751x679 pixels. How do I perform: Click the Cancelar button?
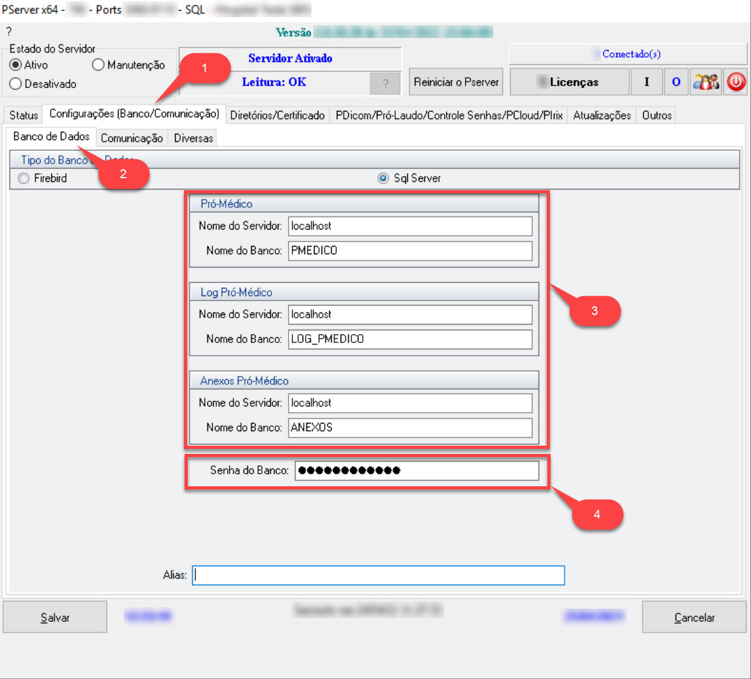[694, 618]
